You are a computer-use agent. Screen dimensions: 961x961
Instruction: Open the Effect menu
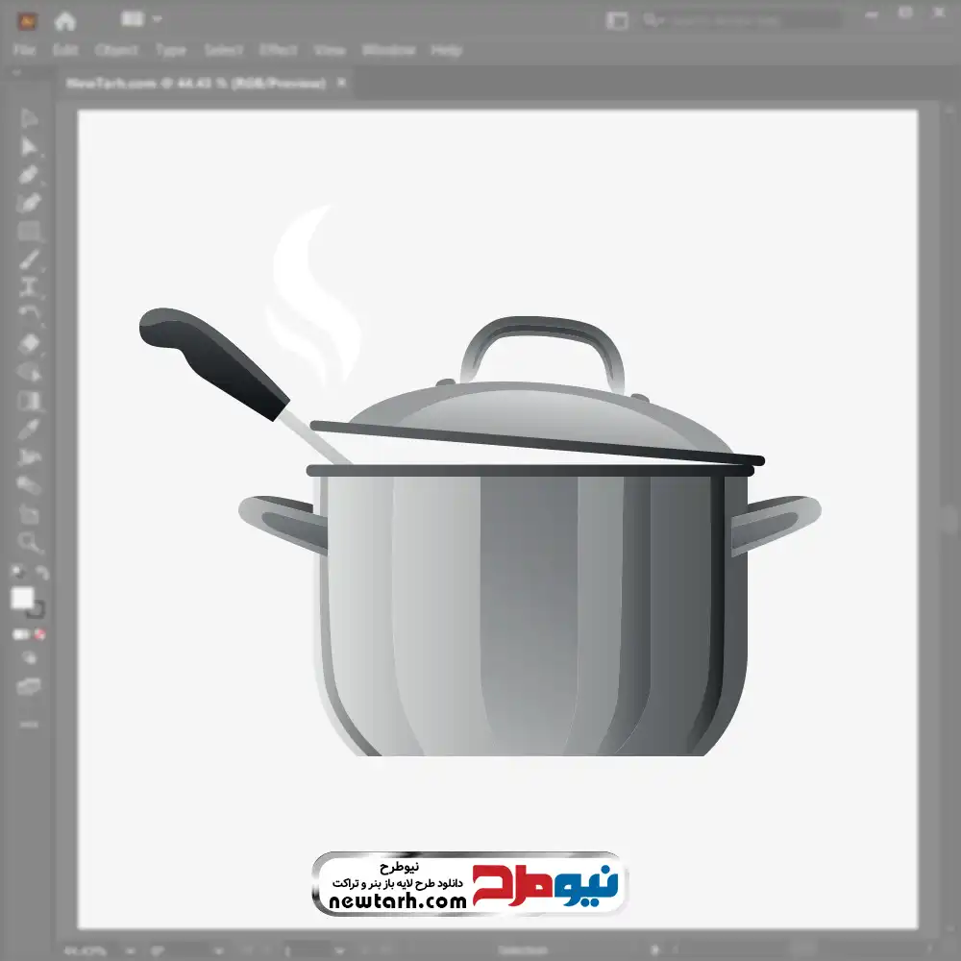pyautogui.click(x=278, y=50)
